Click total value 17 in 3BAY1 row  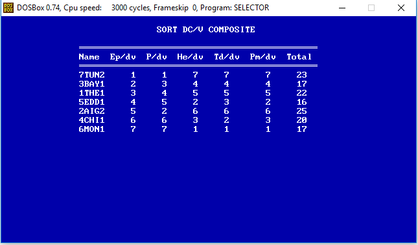(x=301, y=84)
